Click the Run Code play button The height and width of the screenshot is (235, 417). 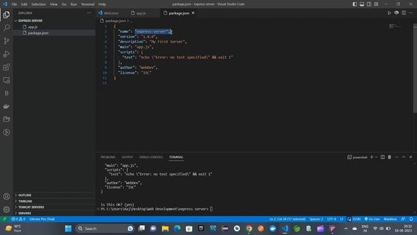pos(389,13)
